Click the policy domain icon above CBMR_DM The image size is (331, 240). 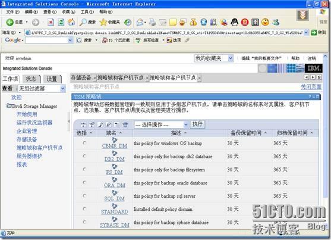tap(115, 140)
